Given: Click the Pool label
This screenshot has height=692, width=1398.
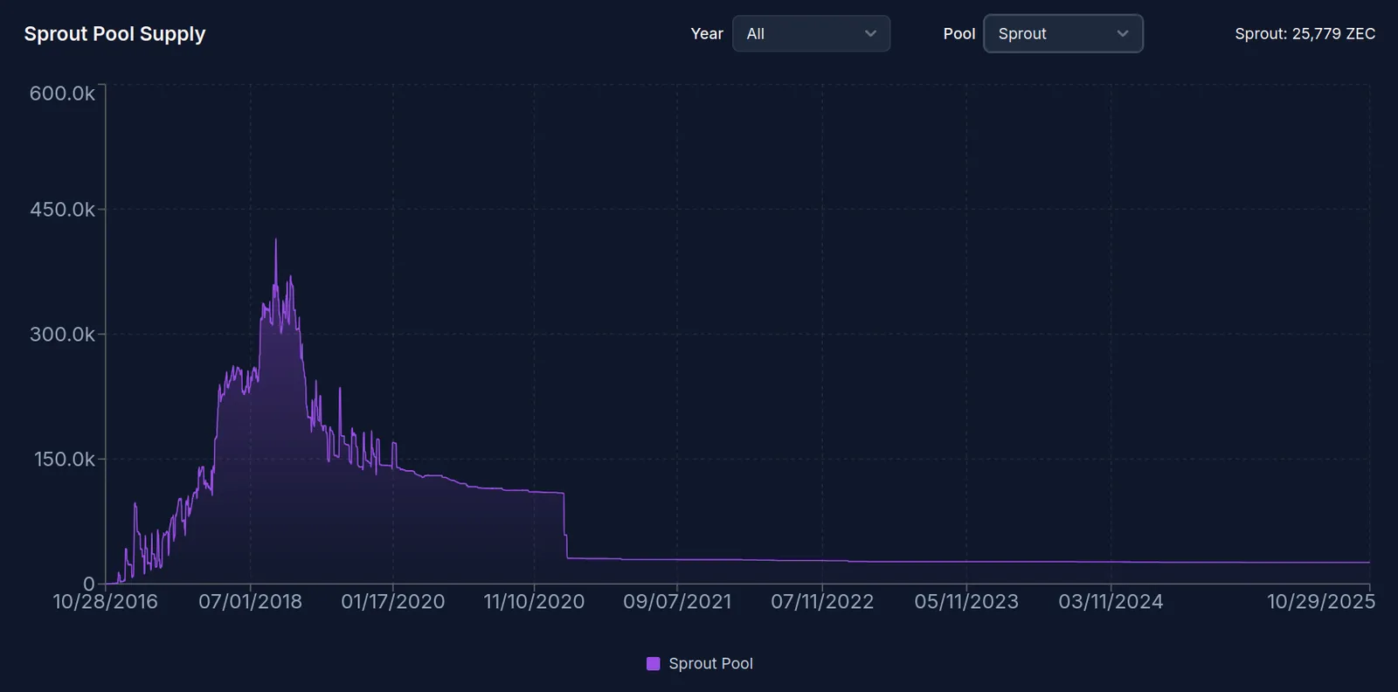Looking at the screenshot, I should tap(959, 34).
